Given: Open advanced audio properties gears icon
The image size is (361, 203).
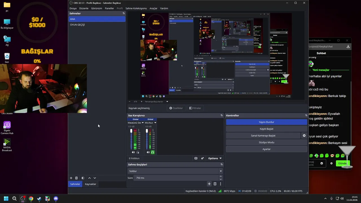Looking at the screenshot, I should [202, 158].
